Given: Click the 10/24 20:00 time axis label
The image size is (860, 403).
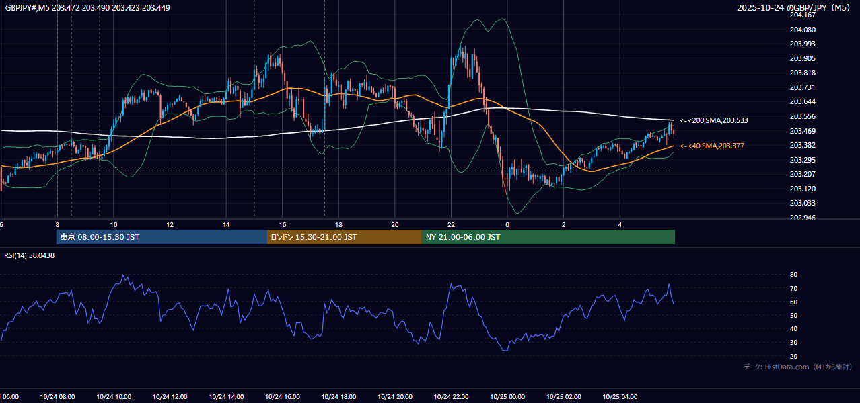Looking at the screenshot, I should (395, 396).
